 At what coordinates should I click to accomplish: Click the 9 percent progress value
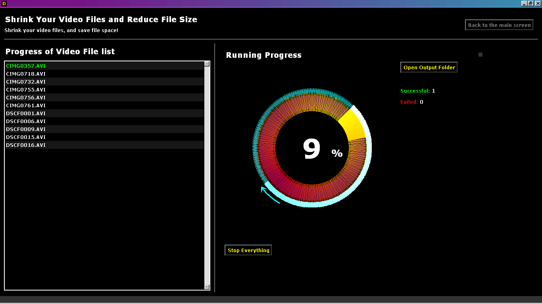coord(323,149)
